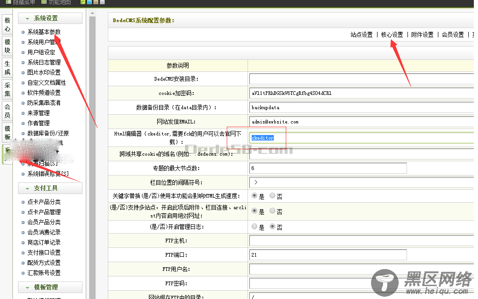The width and height of the screenshot is (478, 299).
Task: Select 是 for 支持多站点
Action: 254,211
